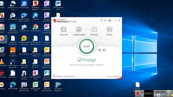Screen dimensions: 173x97
Task: Select Microsoft InfoPath Filler shortcut
Action: [47, 17]
